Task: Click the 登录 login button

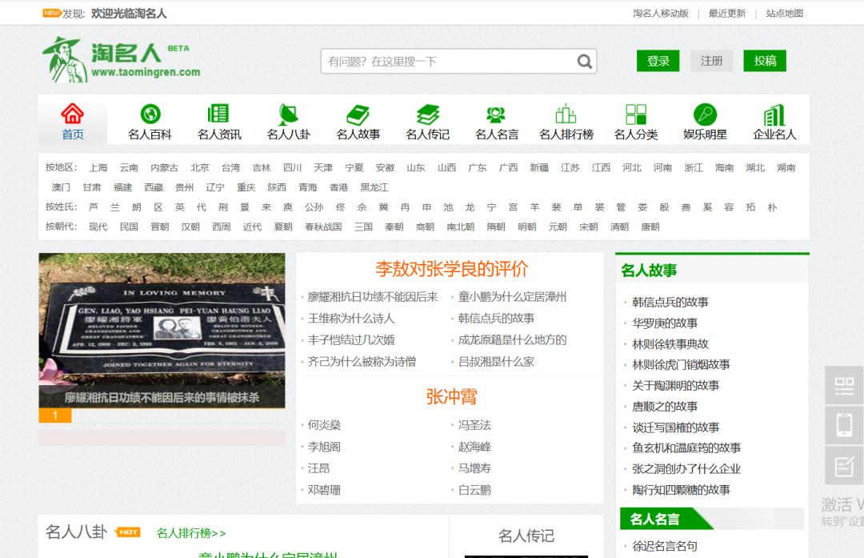Action: pos(658,60)
